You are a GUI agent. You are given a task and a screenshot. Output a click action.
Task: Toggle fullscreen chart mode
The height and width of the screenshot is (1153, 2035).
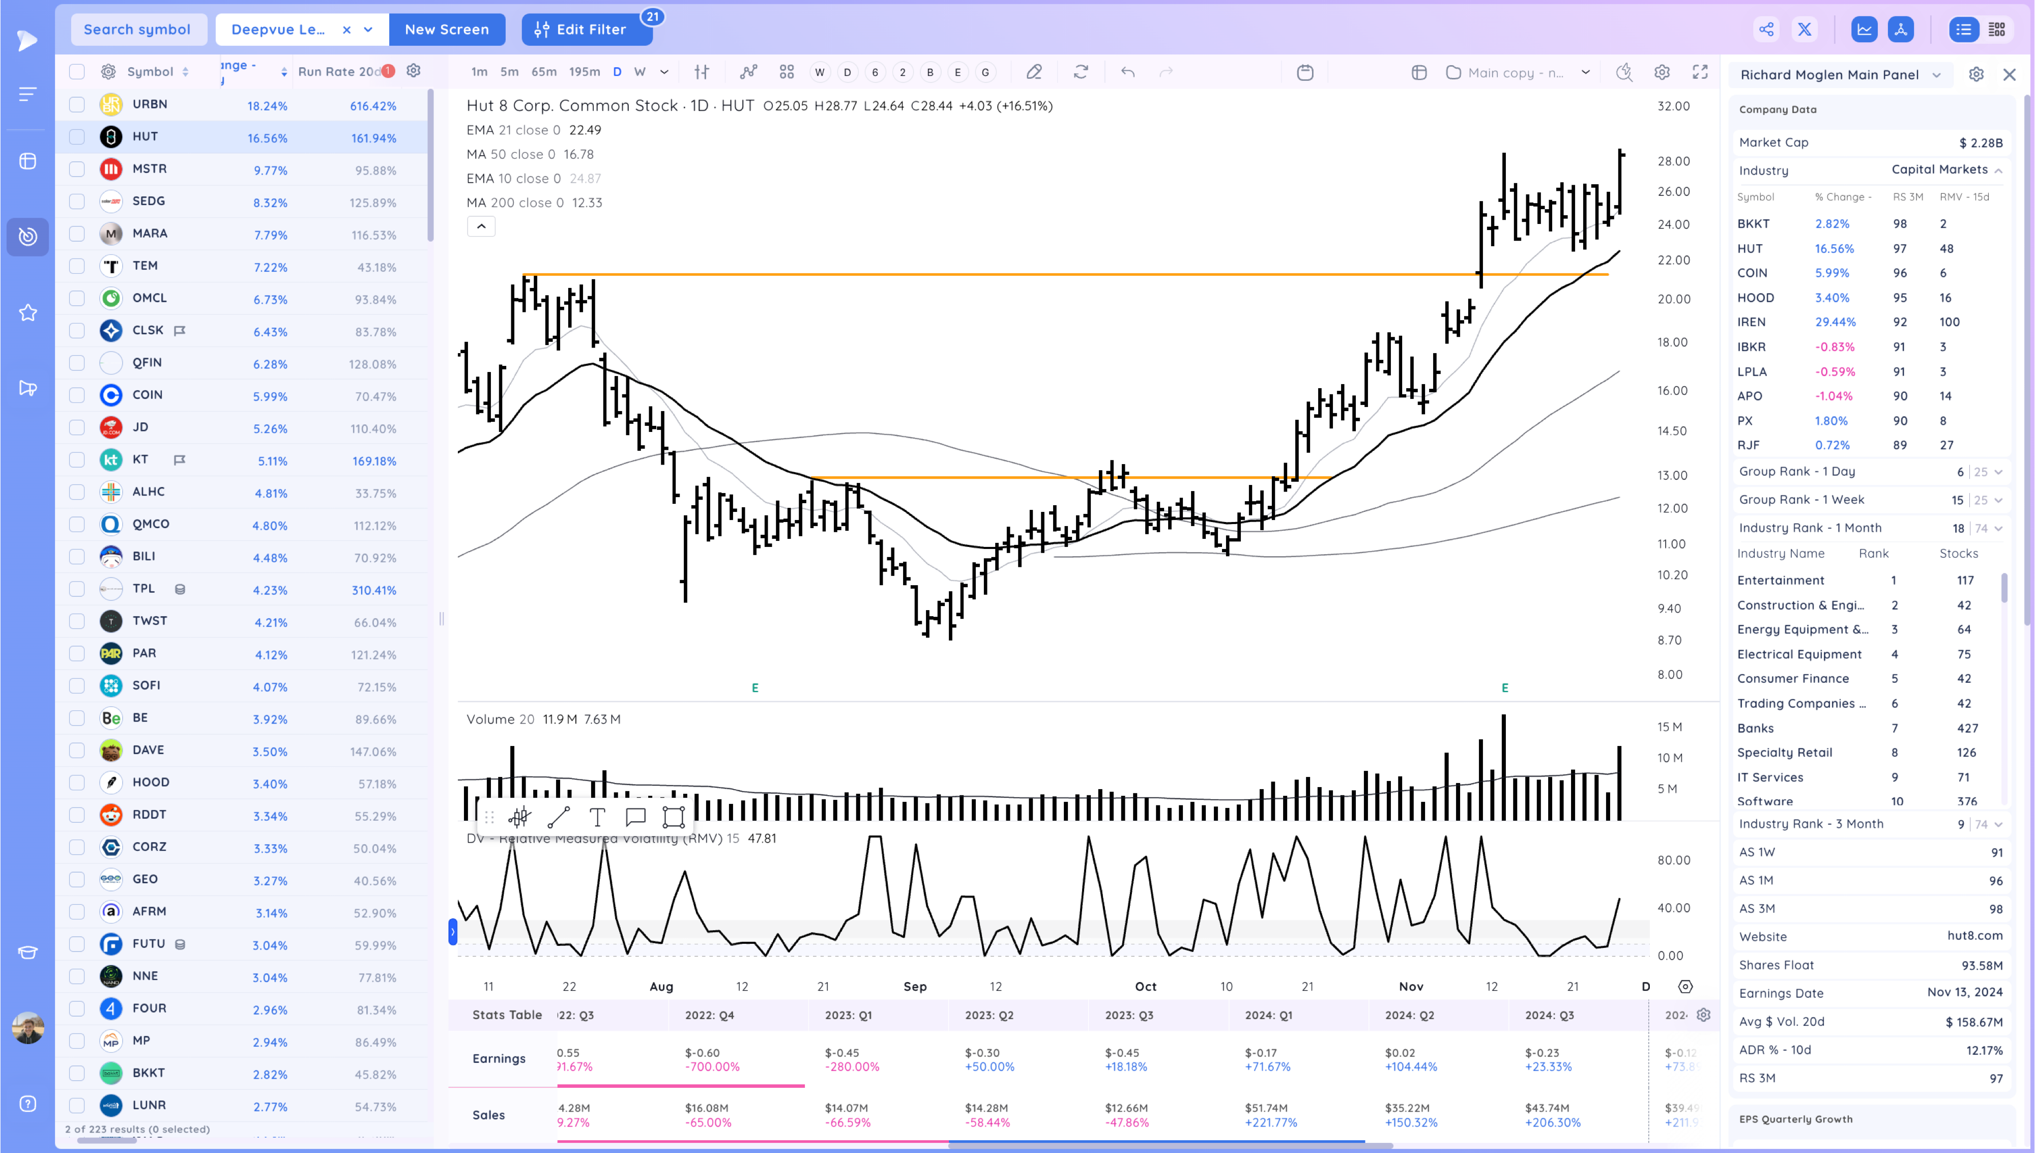pos(1699,72)
